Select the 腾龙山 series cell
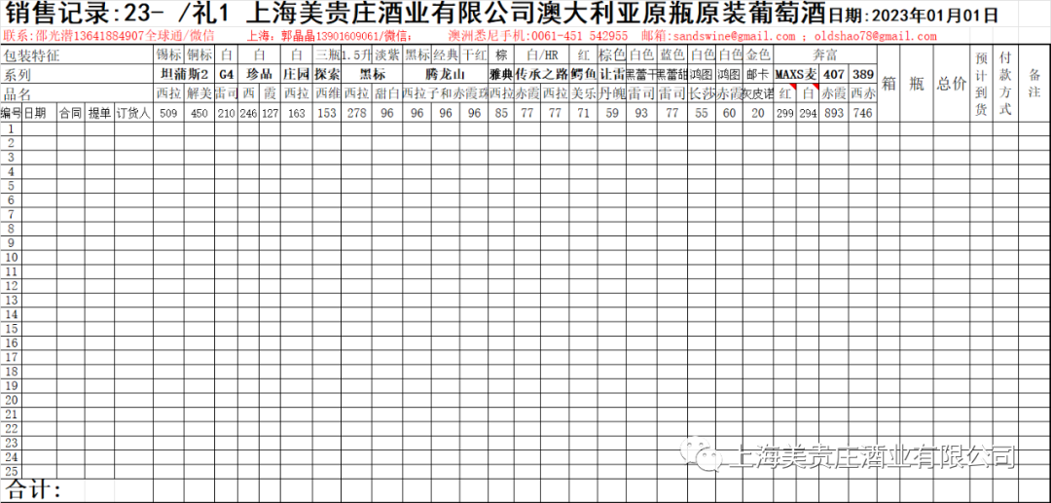The image size is (1051, 503). pos(445,74)
